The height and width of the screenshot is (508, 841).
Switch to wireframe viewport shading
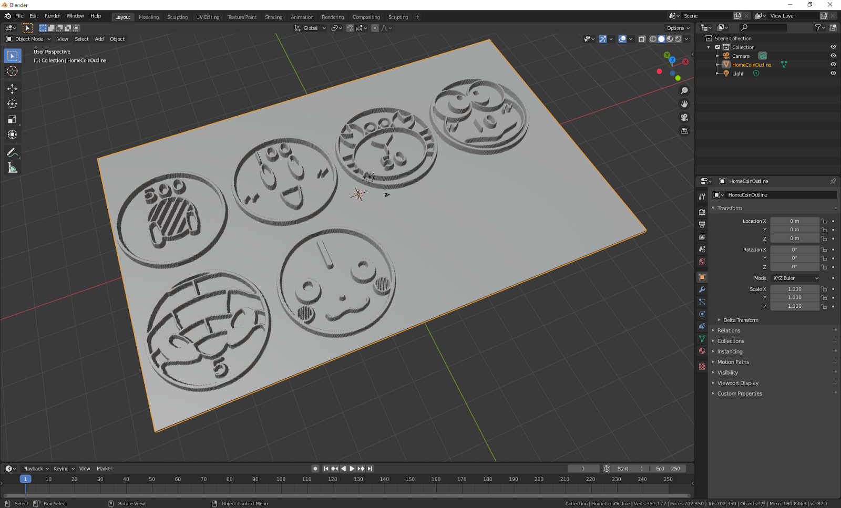click(653, 39)
